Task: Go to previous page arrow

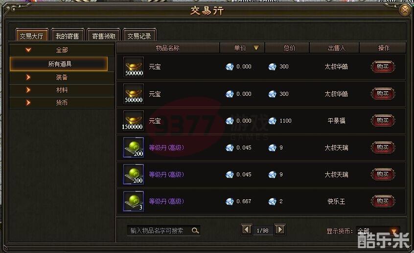Action: 247,230
